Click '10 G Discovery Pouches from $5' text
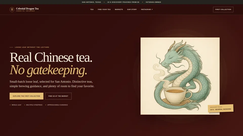Screen dimensions: 243x136 click(x=123, y=2)
